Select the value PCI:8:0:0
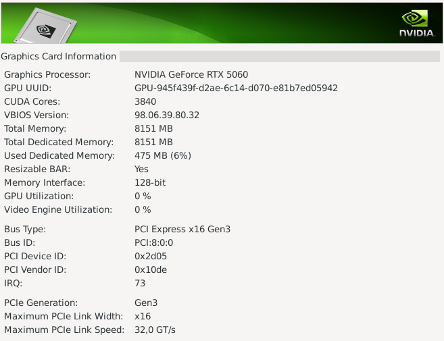This screenshot has width=444, height=341. click(154, 243)
